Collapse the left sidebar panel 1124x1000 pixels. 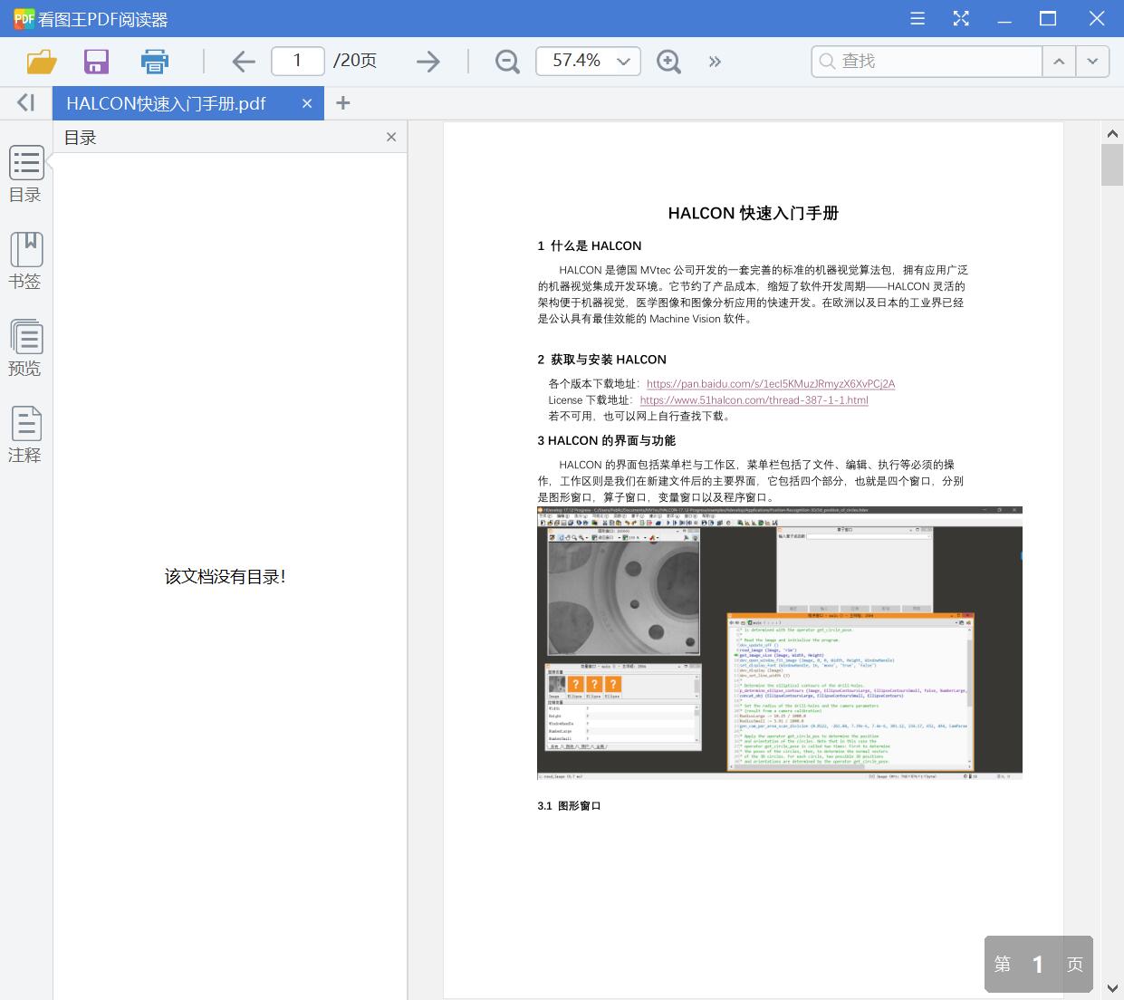pyautogui.click(x=26, y=103)
